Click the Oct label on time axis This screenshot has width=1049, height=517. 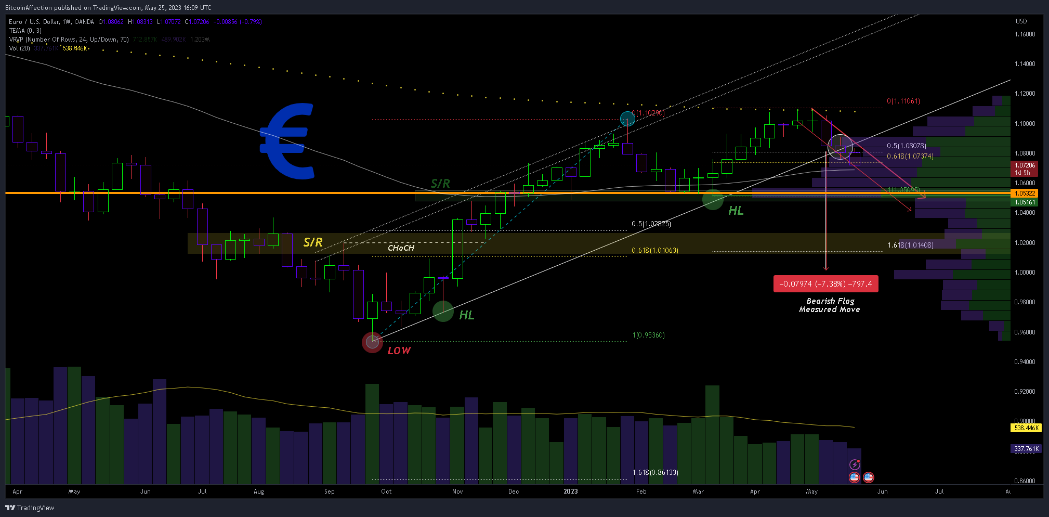(386, 492)
